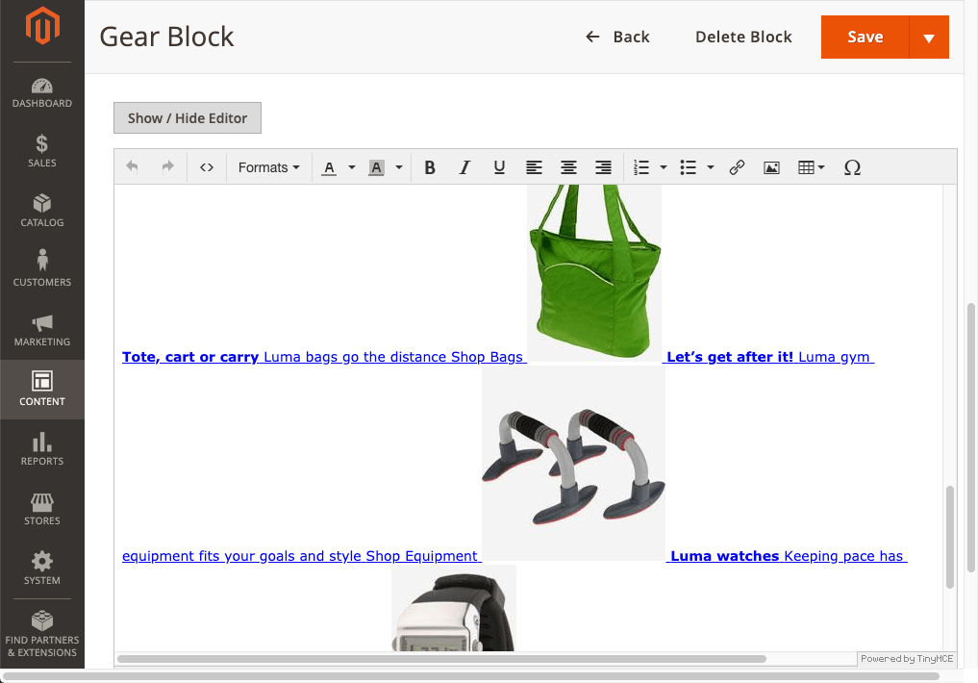This screenshot has height=683, width=978.
Task: Redo the last editor change
Action: [167, 167]
